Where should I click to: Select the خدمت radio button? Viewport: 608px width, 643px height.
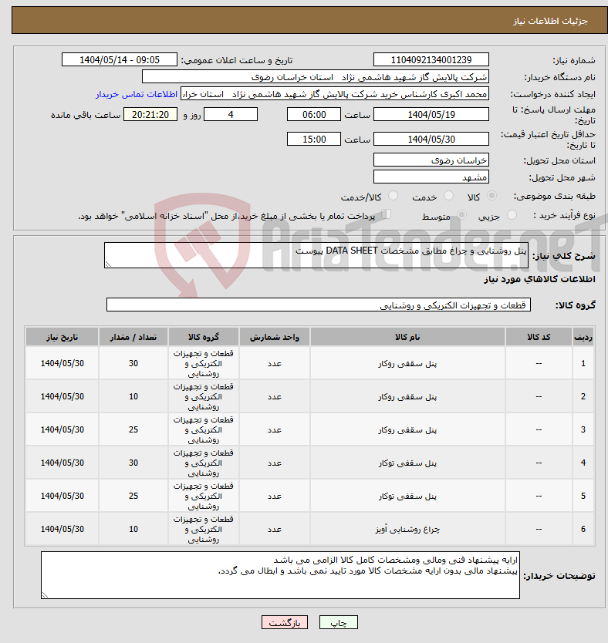448,196
